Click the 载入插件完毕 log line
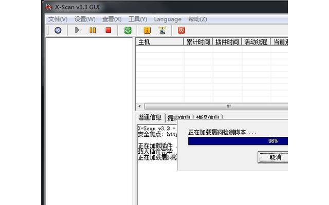The width and height of the screenshot is (329, 205). tap(155, 151)
